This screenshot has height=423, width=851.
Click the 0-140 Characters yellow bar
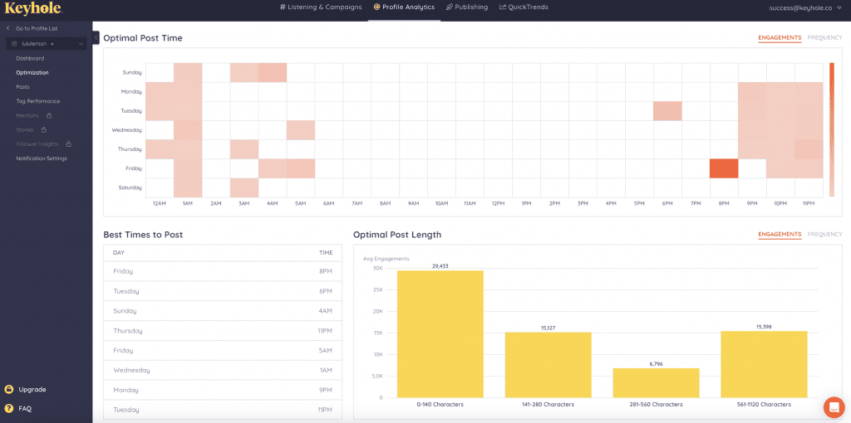click(440, 333)
